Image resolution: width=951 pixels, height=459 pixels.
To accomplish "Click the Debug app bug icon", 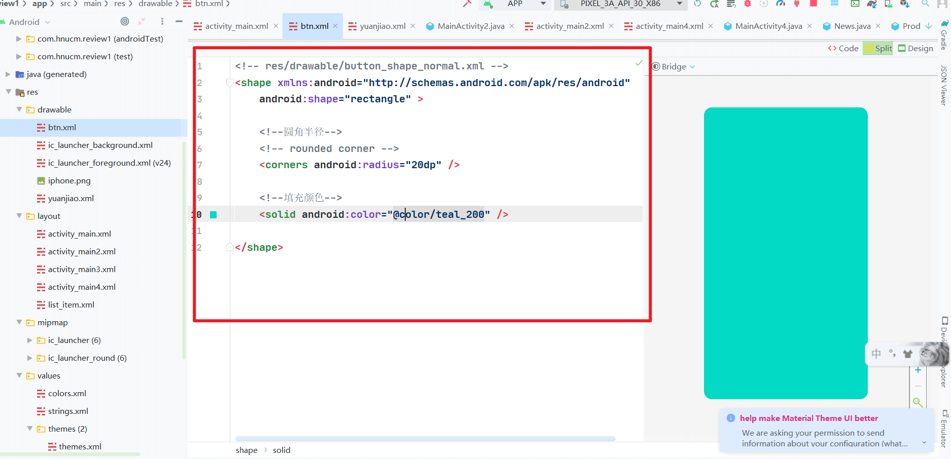I will [747, 4].
